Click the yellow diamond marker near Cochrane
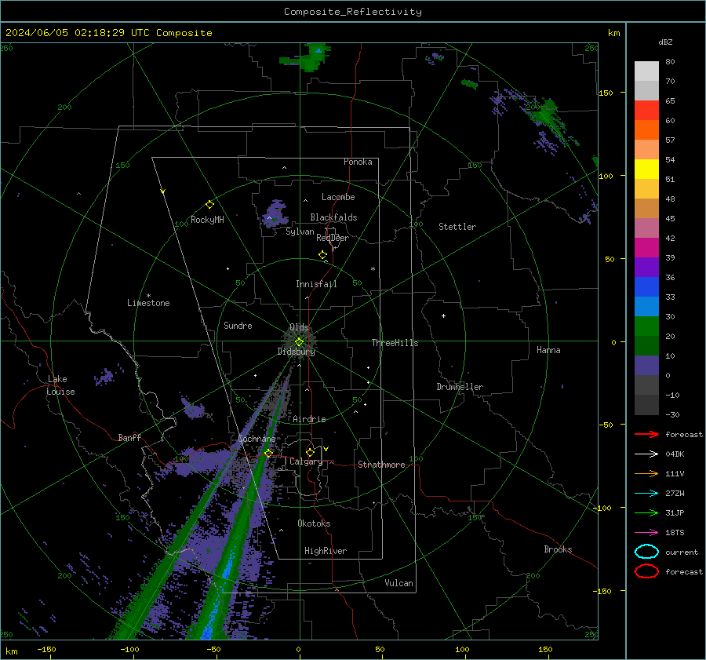 [x=268, y=454]
